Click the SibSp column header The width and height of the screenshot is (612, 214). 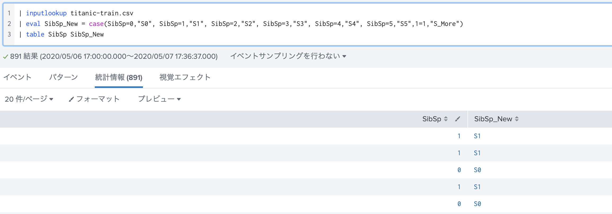(432, 119)
